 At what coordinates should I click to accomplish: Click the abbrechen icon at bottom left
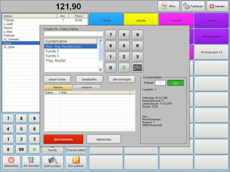click(11, 162)
